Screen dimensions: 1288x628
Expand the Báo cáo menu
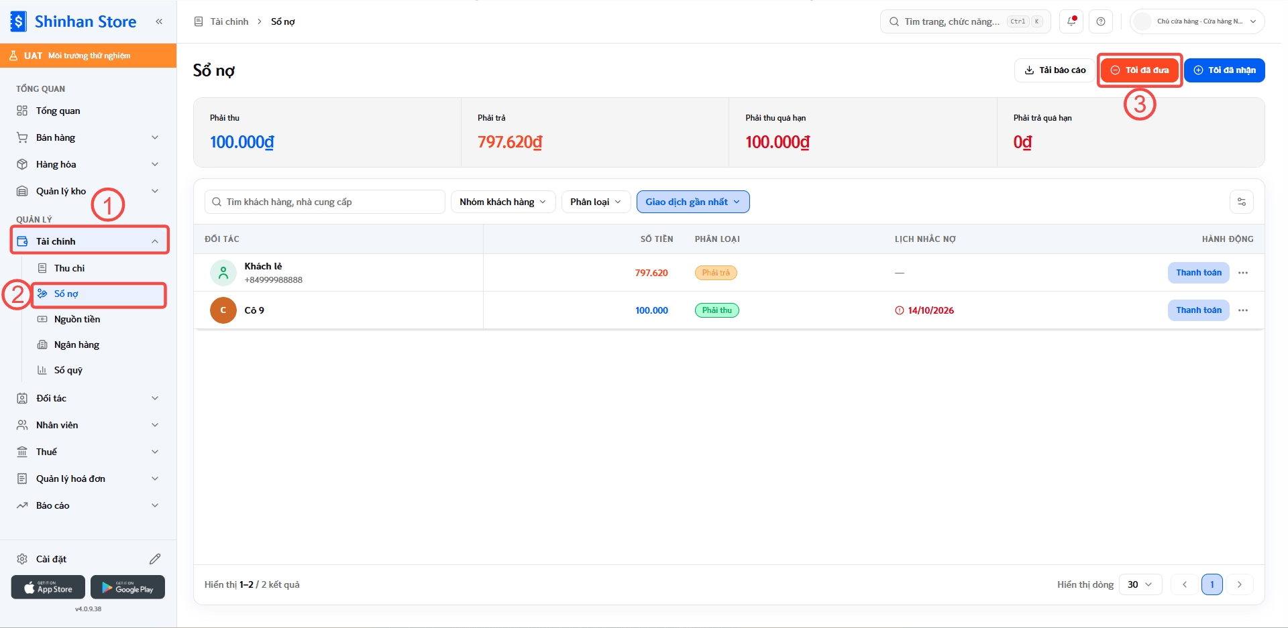coord(89,505)
